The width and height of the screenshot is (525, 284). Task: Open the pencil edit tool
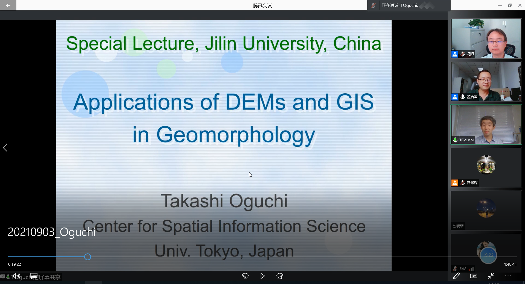click(x=456, y=276)
